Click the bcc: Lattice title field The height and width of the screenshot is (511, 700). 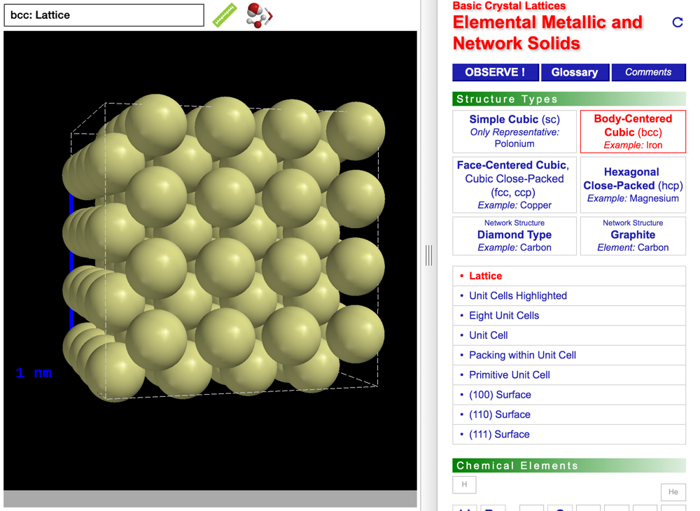click(104, 15)
